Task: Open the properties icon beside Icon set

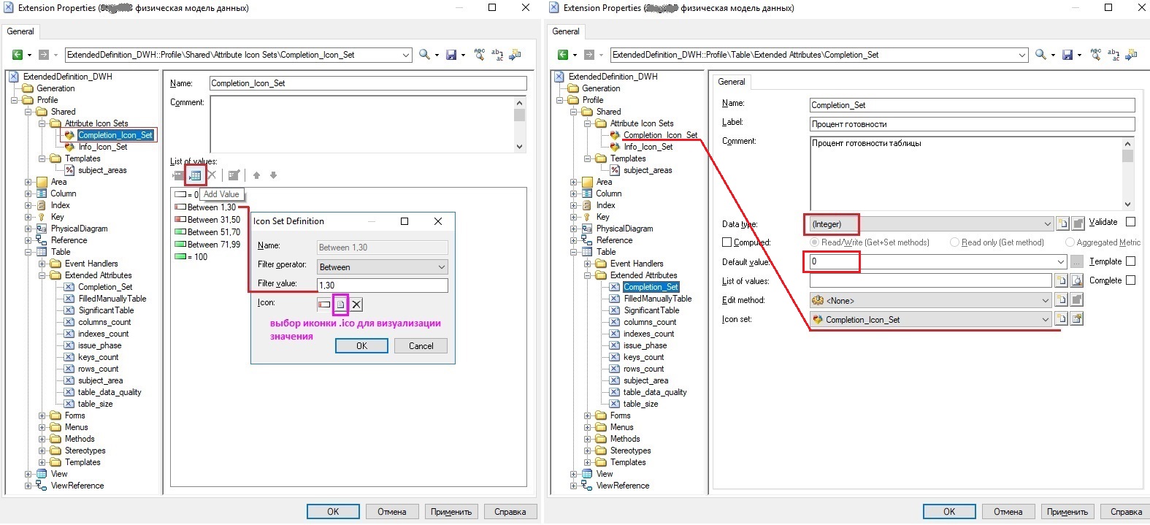Action: coord(1077,319)
